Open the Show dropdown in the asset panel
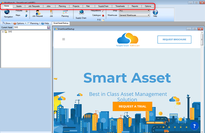 tap(7, 23)
